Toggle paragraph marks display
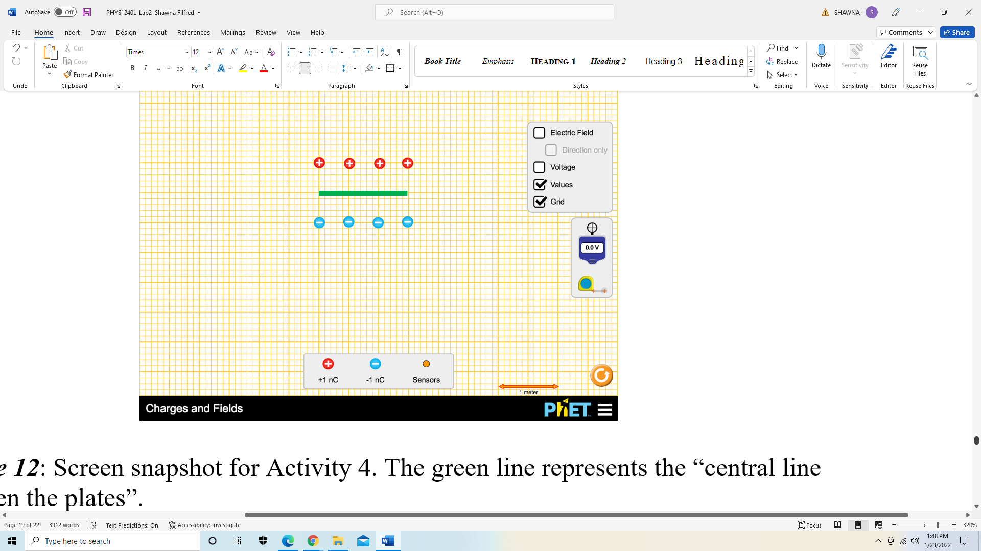Viewport: 981px width, 551px height. (400, 52)
